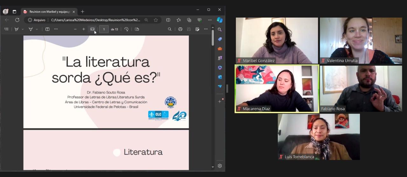Toggle fit to width page view
Screen dimensions: 407x177
click(x=92, y=29)
